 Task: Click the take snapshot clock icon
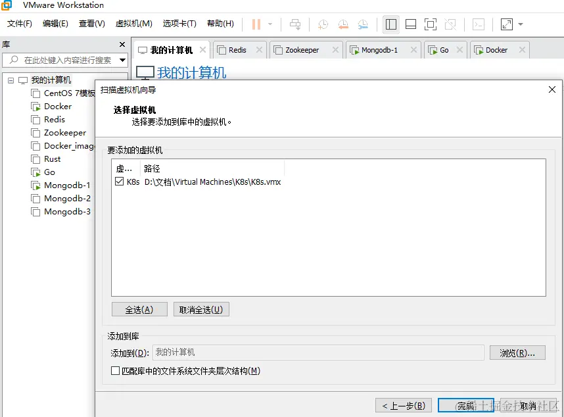[x=323, y=24]
